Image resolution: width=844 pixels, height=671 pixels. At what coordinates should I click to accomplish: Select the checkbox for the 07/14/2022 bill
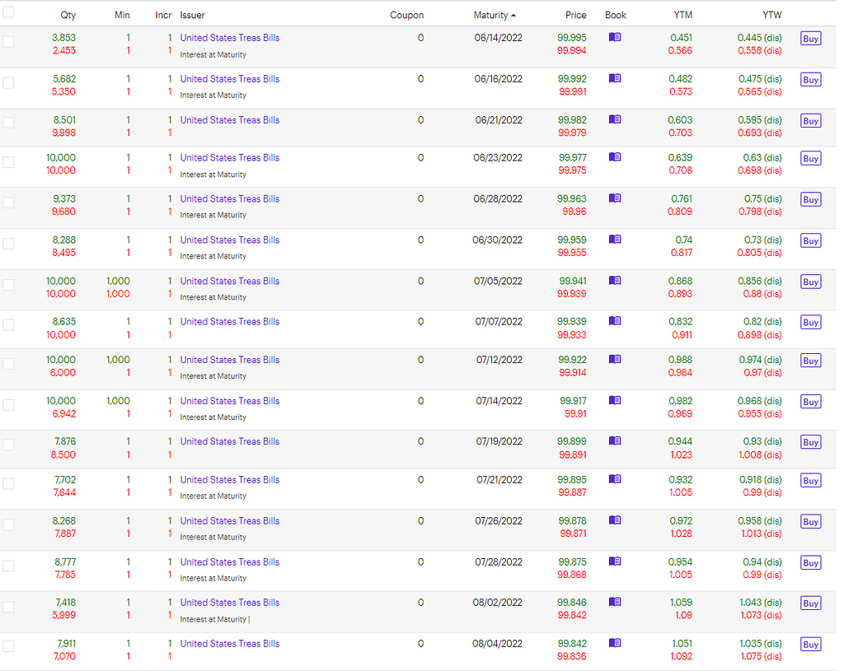pos(8,405)
